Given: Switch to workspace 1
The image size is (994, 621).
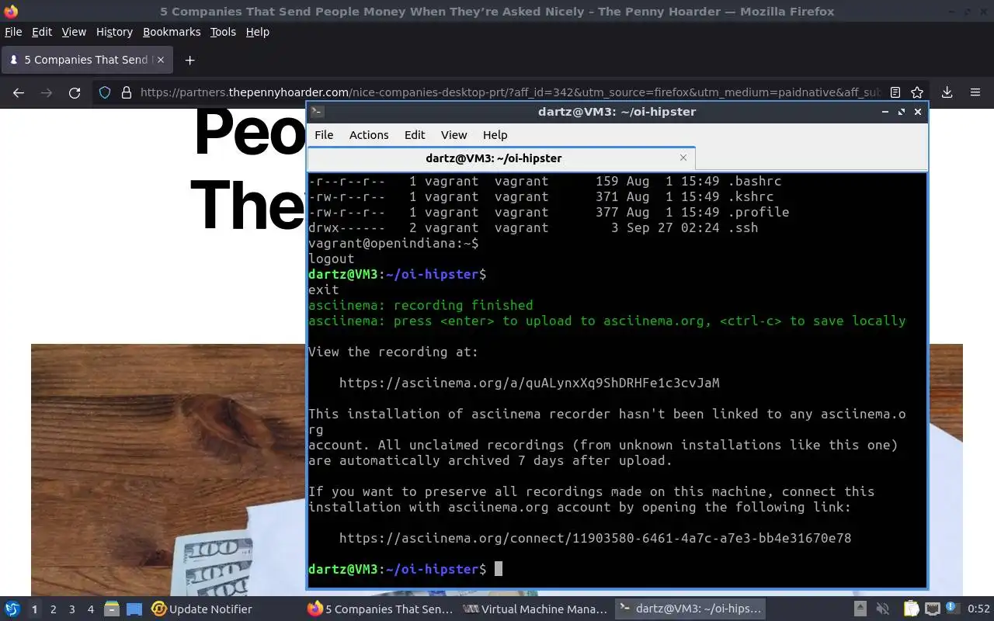Looking at the screenshot, I should [x=34, y=609].
